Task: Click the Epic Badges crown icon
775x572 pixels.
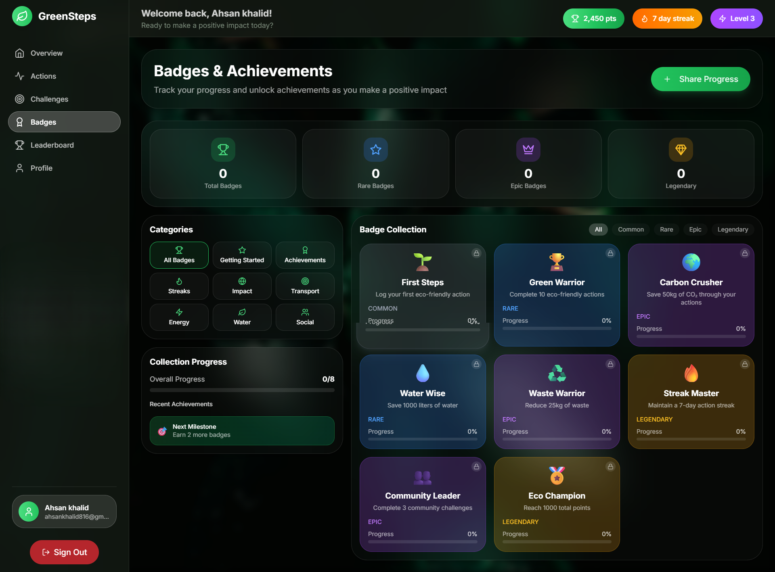Action: pyautogui.click(x=528, y=150)
